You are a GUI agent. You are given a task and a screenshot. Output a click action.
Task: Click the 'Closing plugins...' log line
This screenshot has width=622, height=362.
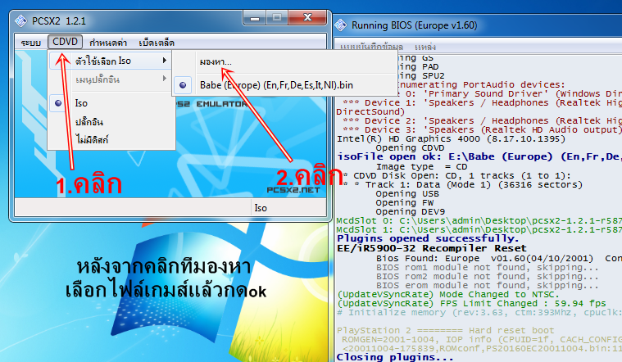(395, 357)
